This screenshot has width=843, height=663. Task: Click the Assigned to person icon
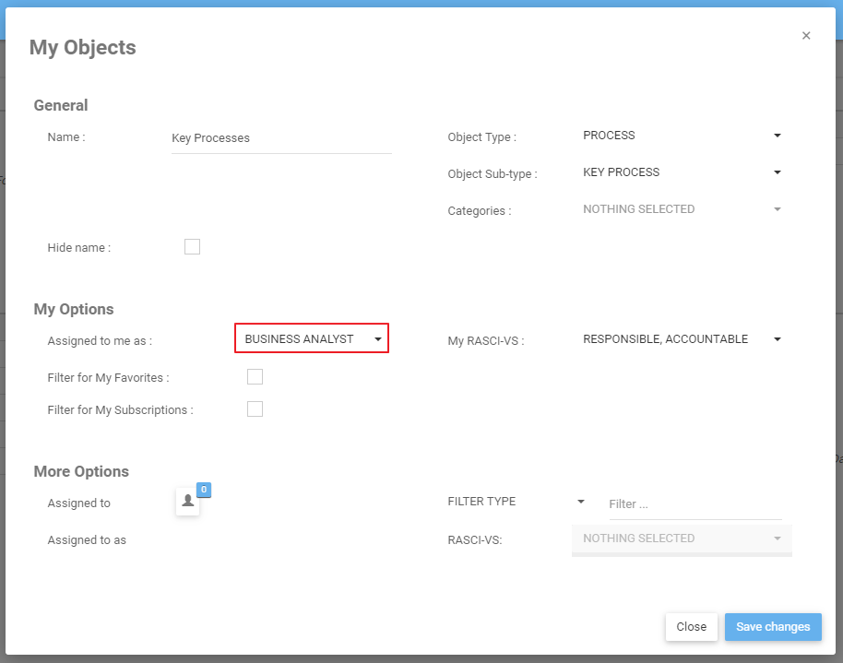(x=188, y=502)
